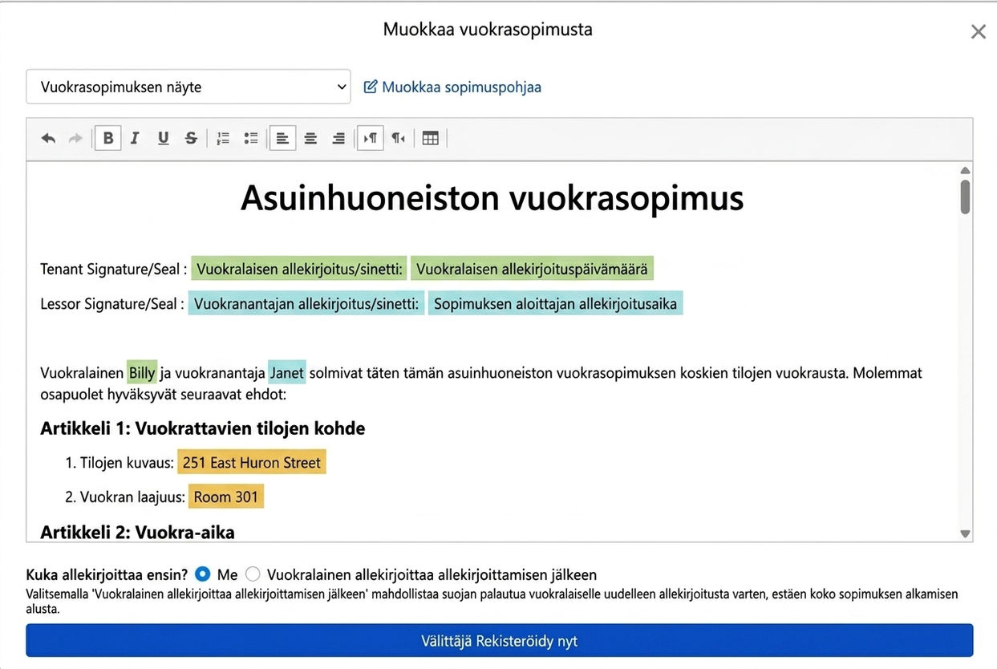Viewport: 997px width, 669px height.
Task: Click the 251 East Huron Street field
Action: tap(252, 462)
